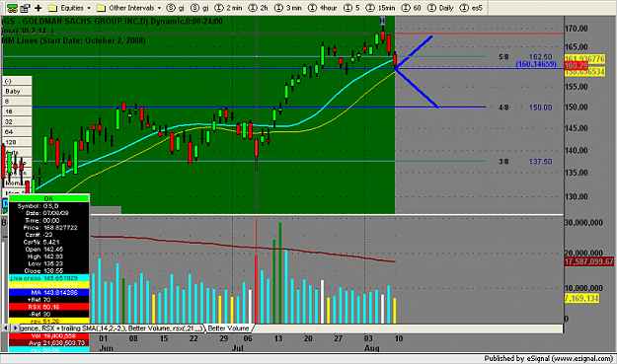Screen dimensions: 617x364
Task: Click the red 160.29 price marker
Action: point(577,66)
